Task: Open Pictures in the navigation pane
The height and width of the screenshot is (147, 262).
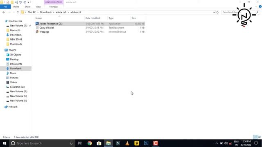Action: point(14,78)
